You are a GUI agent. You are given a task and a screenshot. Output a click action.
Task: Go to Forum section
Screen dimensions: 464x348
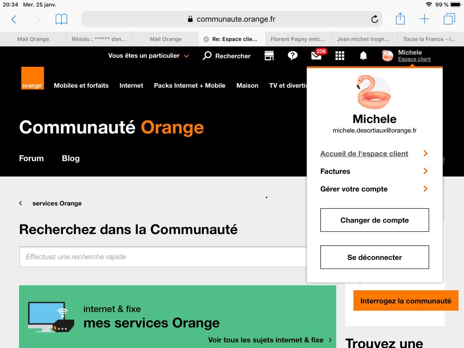tap(32, 158)
